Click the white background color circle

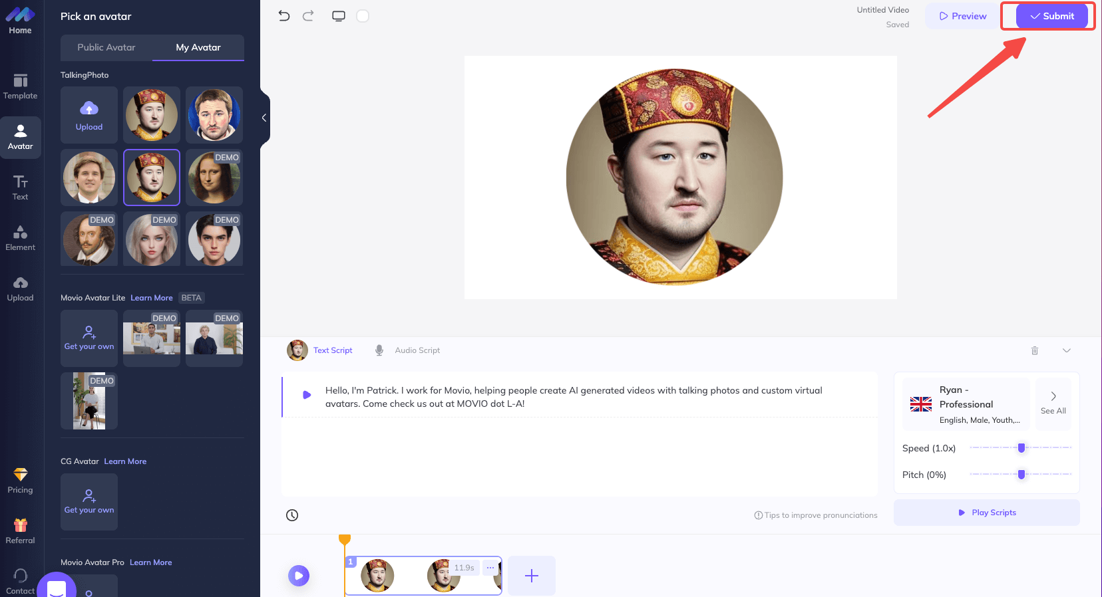tap(363, 16)
